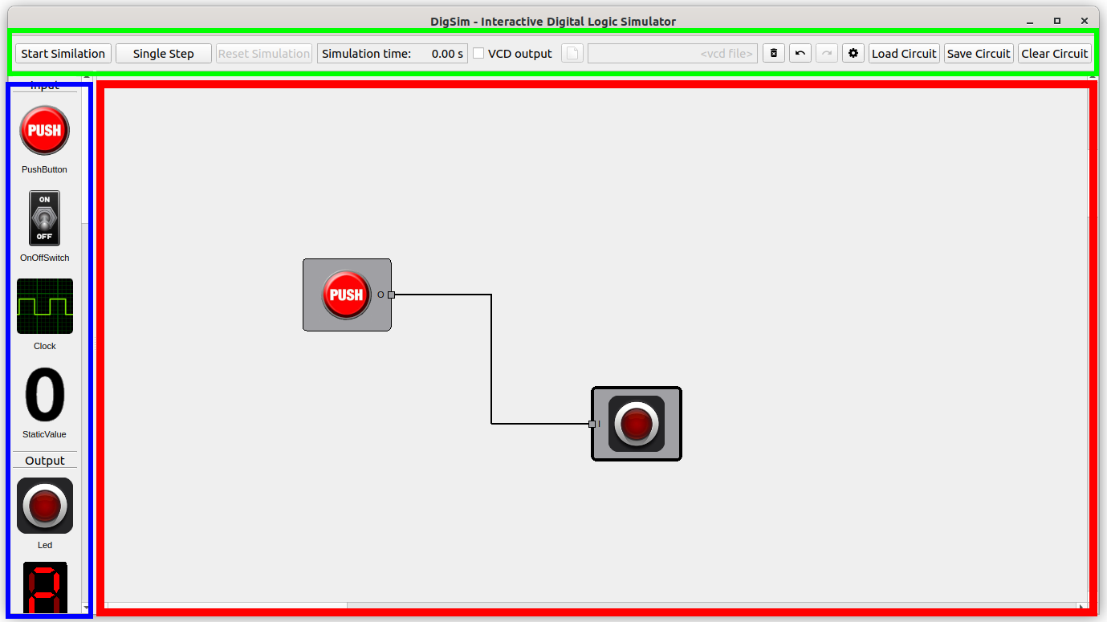Viewport: 1107px width, 622px height.
Task: Click the wire connecting PushButton to Led
Action: point(491,359)
